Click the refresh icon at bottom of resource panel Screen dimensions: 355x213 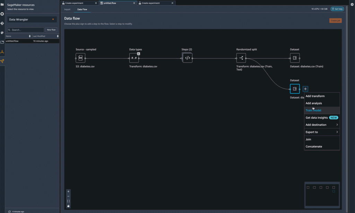click(x=9, y=211)
